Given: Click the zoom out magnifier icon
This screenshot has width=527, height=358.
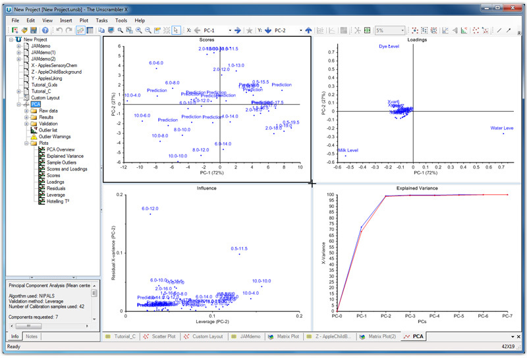Looking at the screenshot, I should (x=148, y=30).
